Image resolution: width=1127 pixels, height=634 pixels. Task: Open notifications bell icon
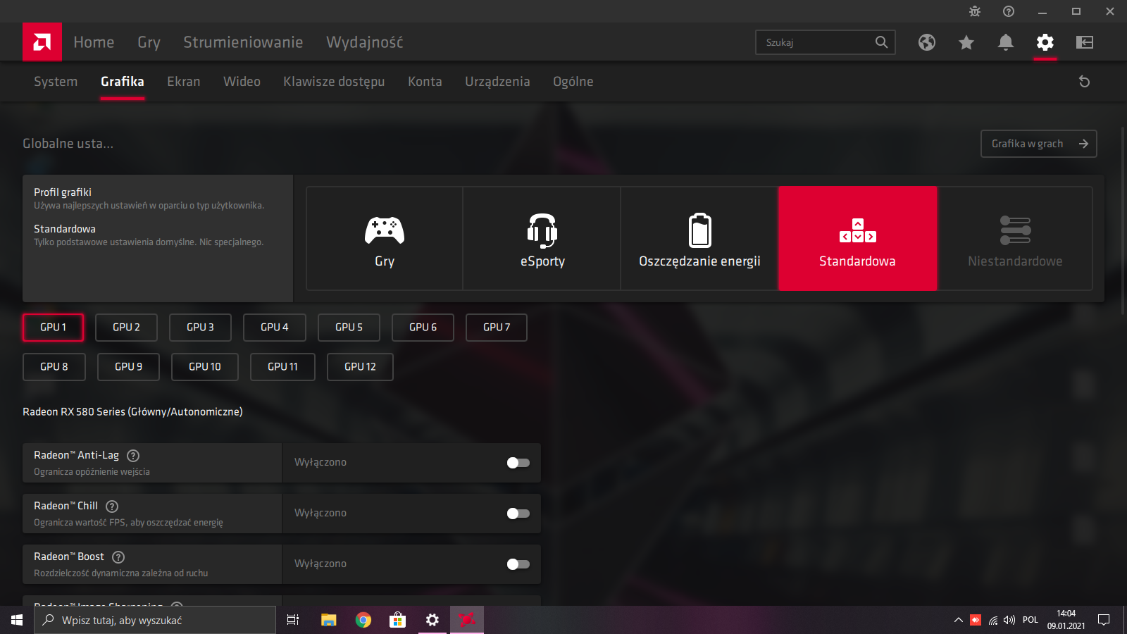coord(1006,42)
